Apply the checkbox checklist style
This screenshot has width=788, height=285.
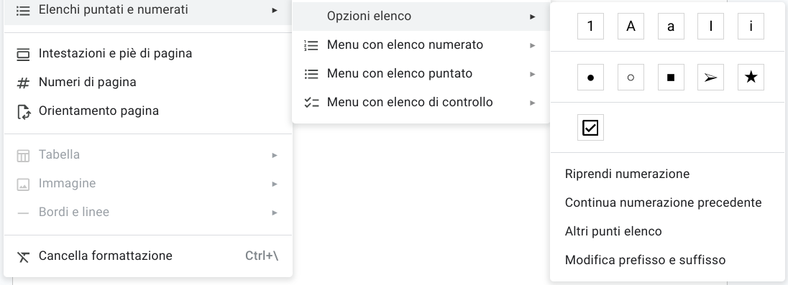point(590,128)
